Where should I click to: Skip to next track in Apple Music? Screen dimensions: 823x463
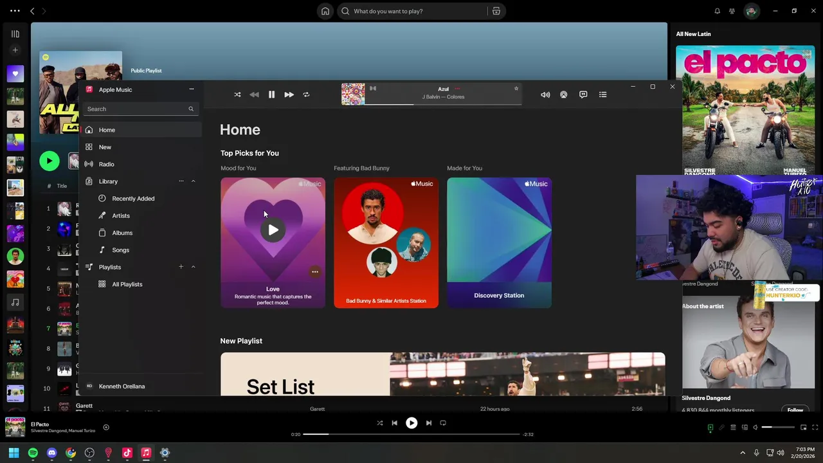pos(289,95)
